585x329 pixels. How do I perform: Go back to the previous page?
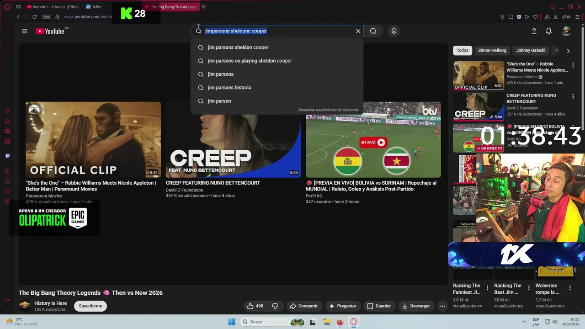pos(18,17)
